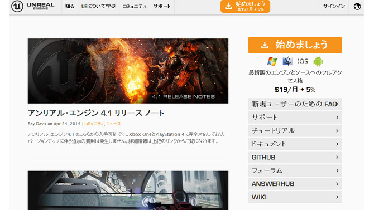Viewport: 374px width, 210px height.
Task: Open the UEについて学ぶ menu
Action: click(98, 7)
